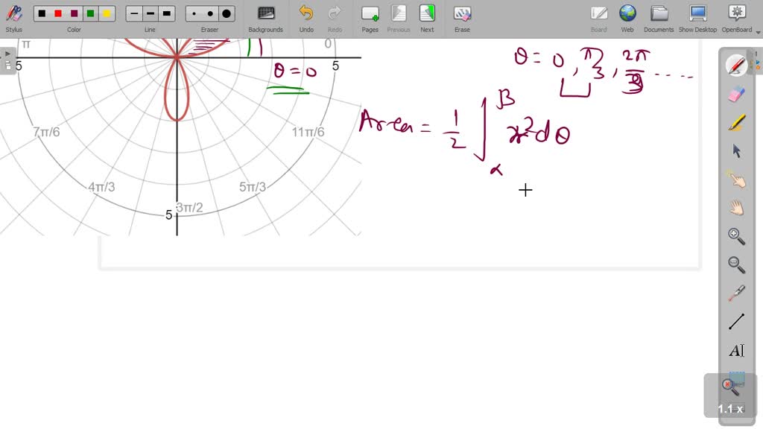Screen dimensions: 763x429
Task: Choose the largest eraser size
Action: pyautogui.click(x=227, y=13)
